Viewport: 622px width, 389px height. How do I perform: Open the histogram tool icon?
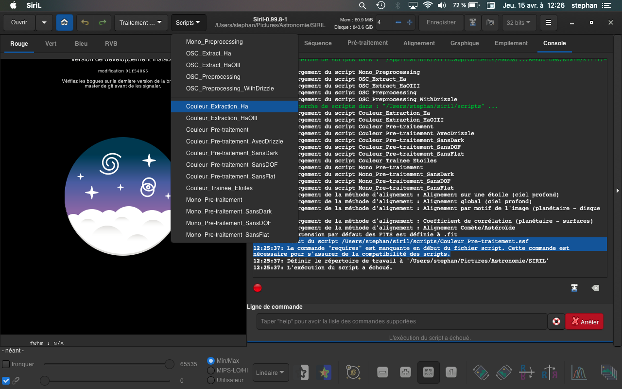pos(579,372)
